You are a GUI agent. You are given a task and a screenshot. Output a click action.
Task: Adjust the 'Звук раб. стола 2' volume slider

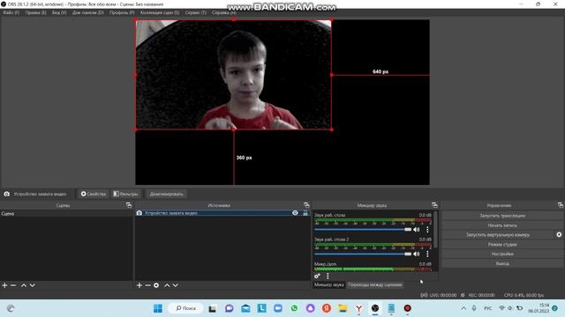(363, 254)
